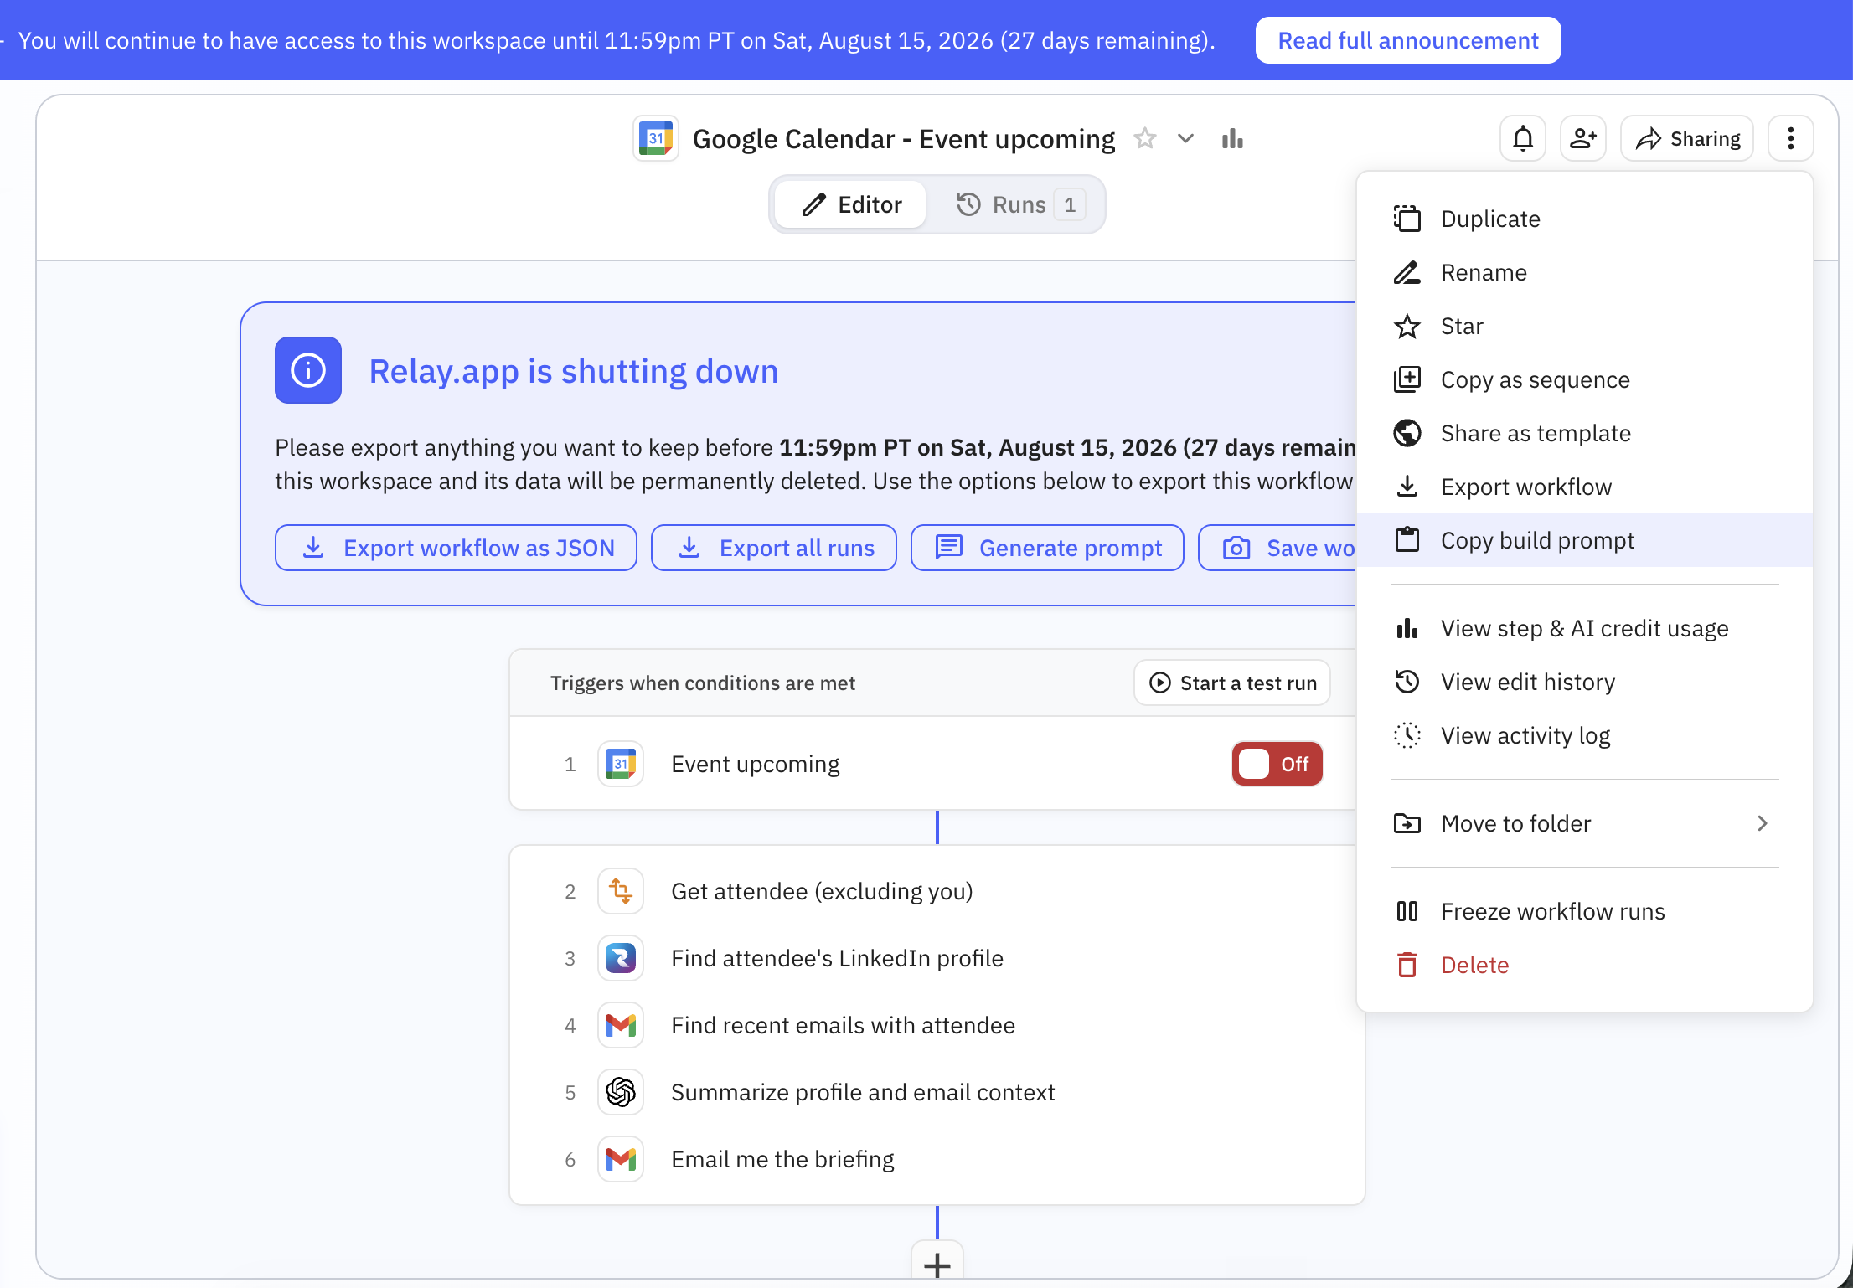
Task: Click the workflow title Google Calendar - Event upcoming
Action: (x=903, y=138)
